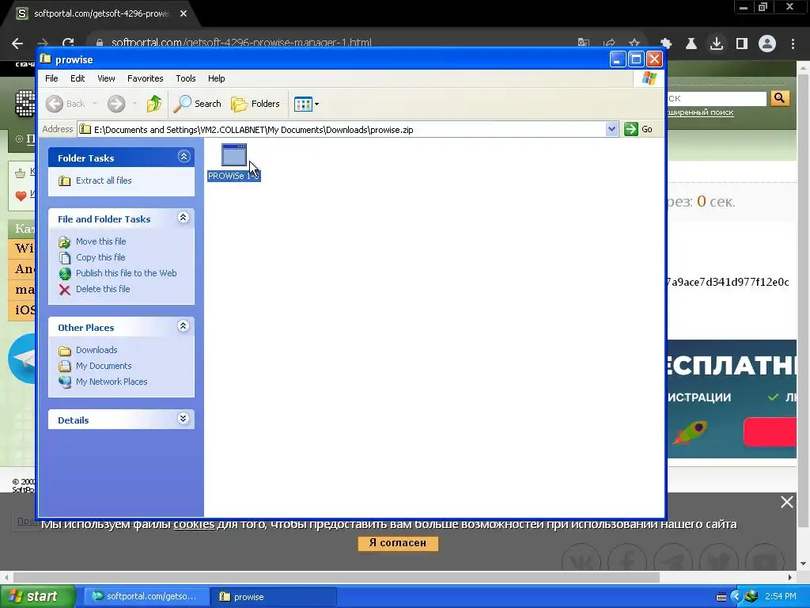Click the browser horizontal scrollbar
This screenshot has height=608, width=810.
click(336, 577)
